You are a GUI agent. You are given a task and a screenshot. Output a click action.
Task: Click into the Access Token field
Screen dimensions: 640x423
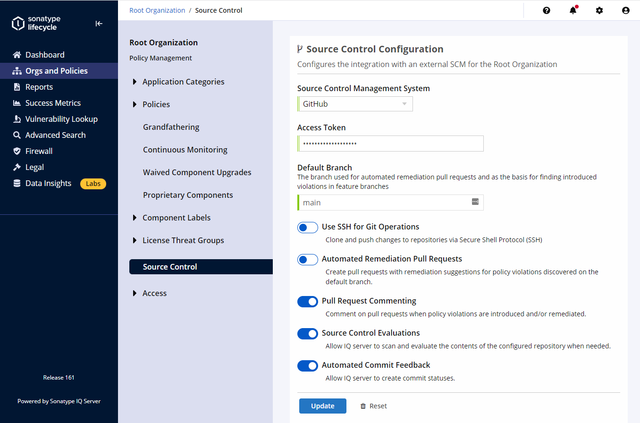point(390,144)
